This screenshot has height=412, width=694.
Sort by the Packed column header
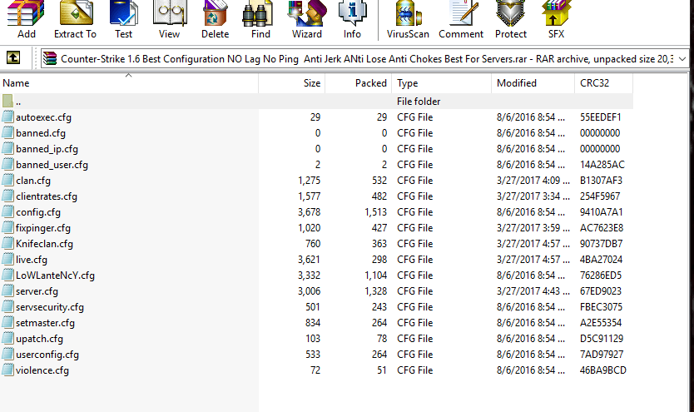(359, 83)
